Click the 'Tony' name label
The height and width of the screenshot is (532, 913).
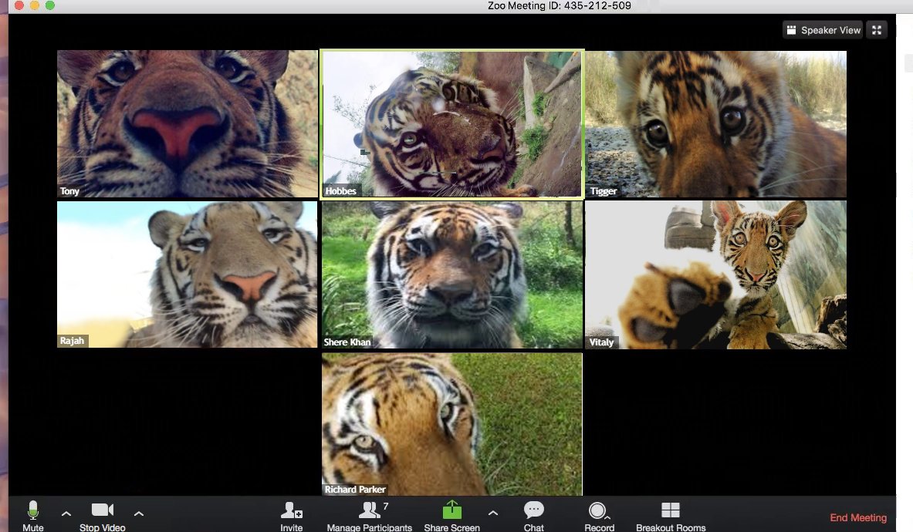(69, 190)
